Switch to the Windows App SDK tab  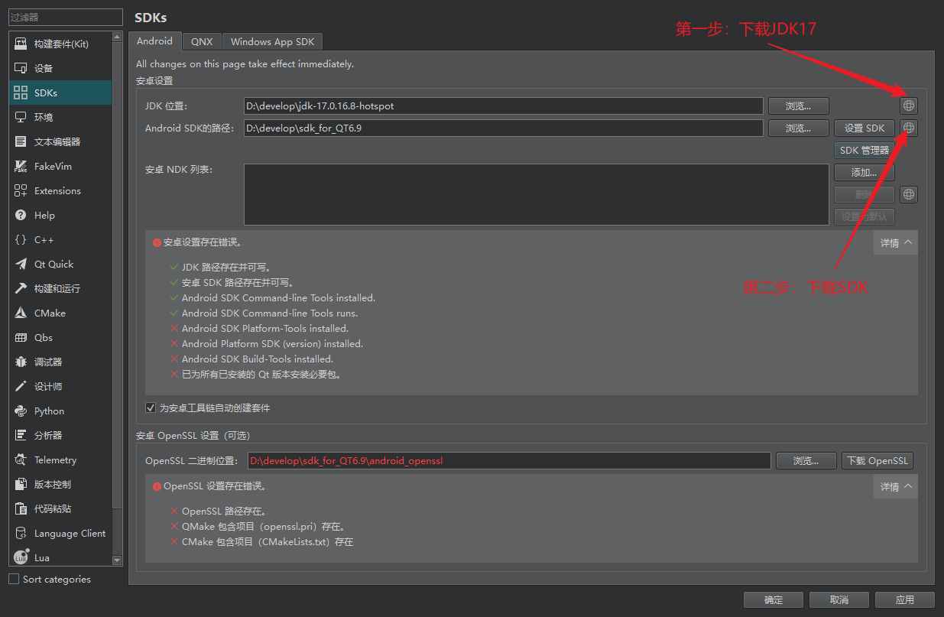coord(272,41)
